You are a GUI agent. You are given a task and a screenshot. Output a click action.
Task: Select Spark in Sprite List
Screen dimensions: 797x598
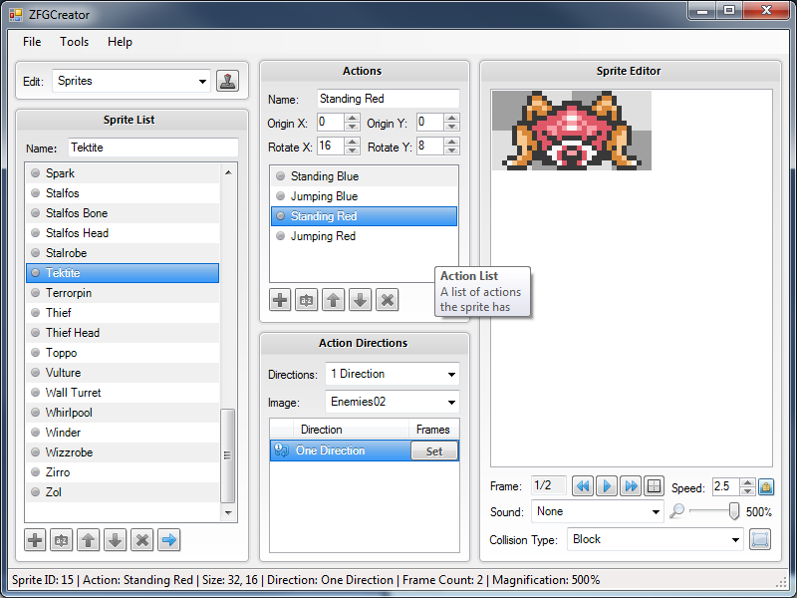tap(123, 173)
